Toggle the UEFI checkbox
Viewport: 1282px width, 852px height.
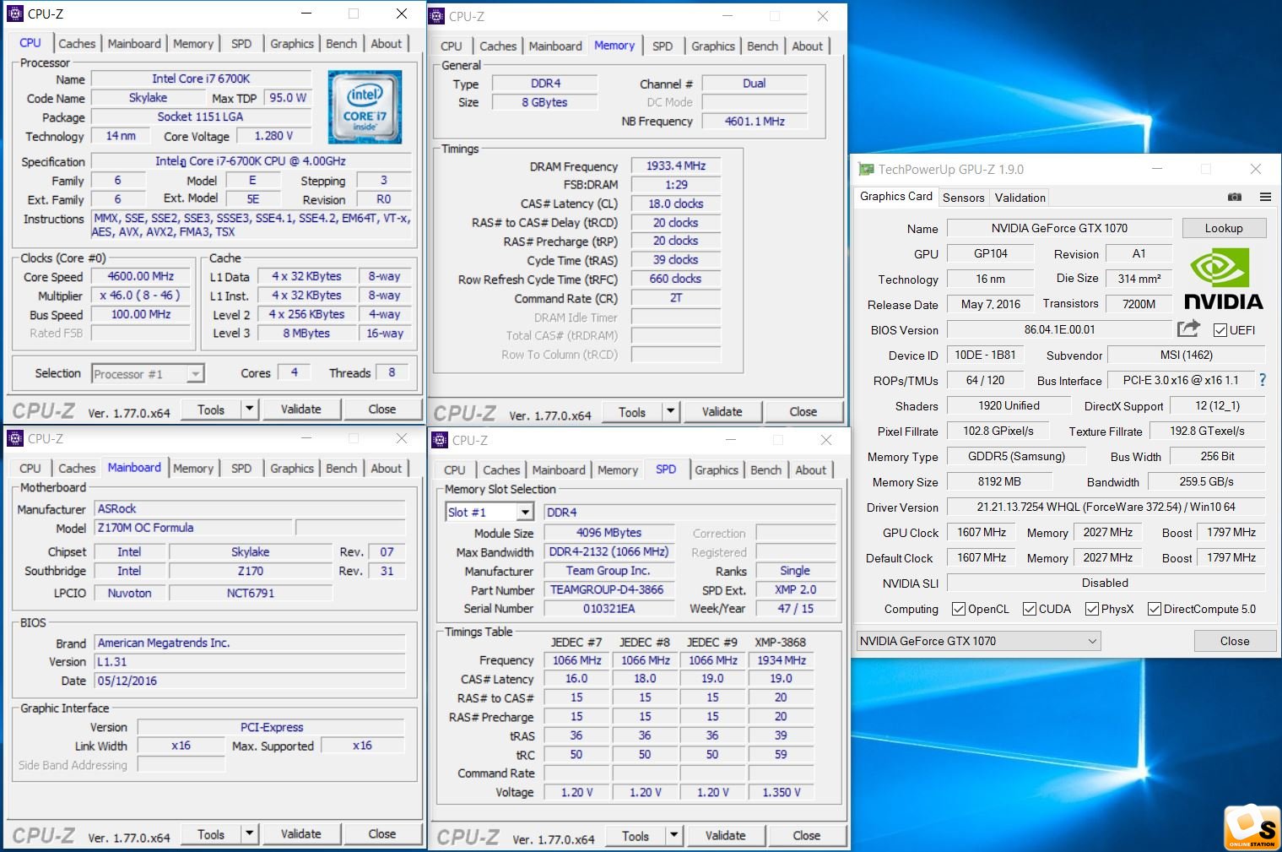click(1220, 330)
